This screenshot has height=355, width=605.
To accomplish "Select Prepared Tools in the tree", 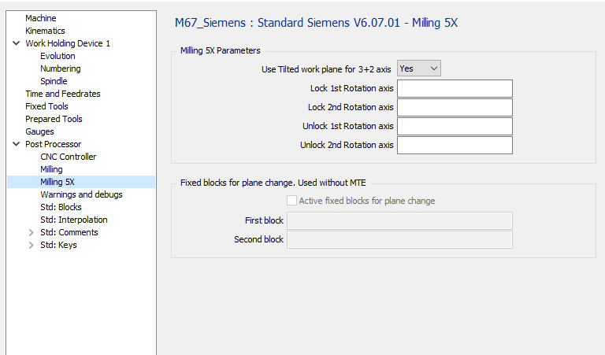I will click(x=54, y=119).
